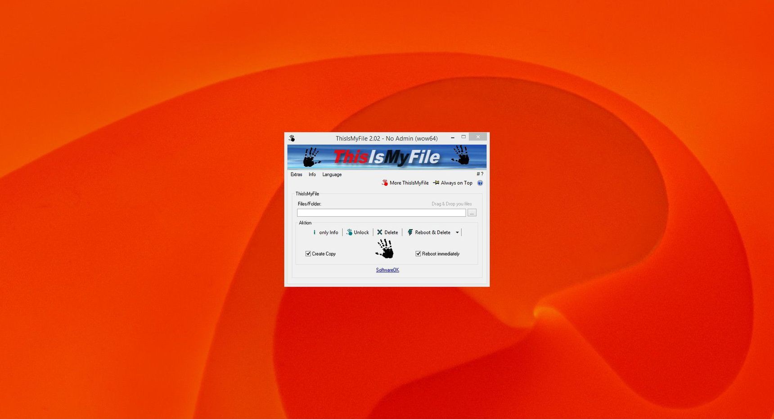Image resolution: width=774 pixels, height=419 pixels.
Task: Maximize the ThisIsMyFile window
Action: point(463,137)
